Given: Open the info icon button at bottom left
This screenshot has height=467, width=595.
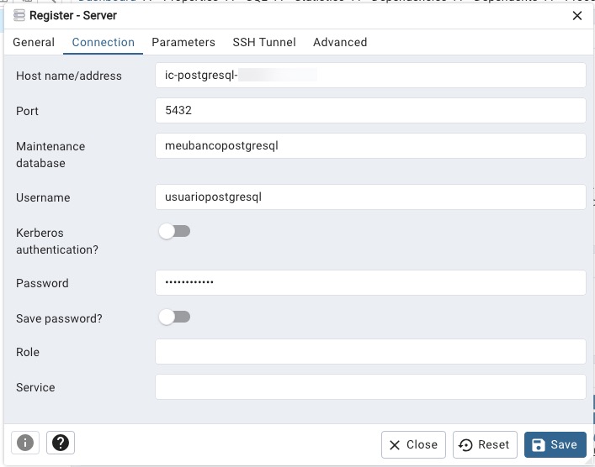Looking at the screenshot, I should tap(25, 443).
